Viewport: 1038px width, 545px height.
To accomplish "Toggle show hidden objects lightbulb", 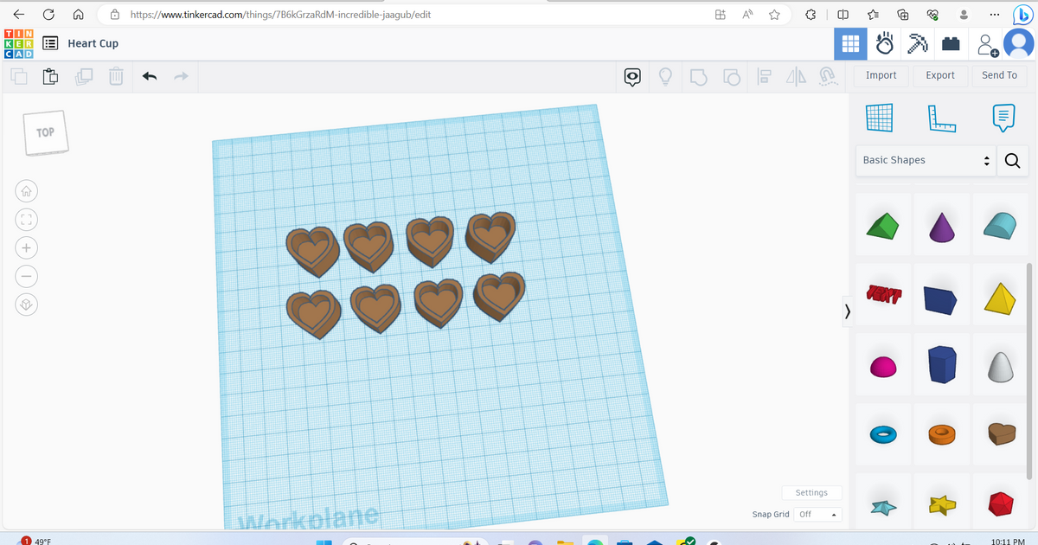I will (x=663, y=76).
